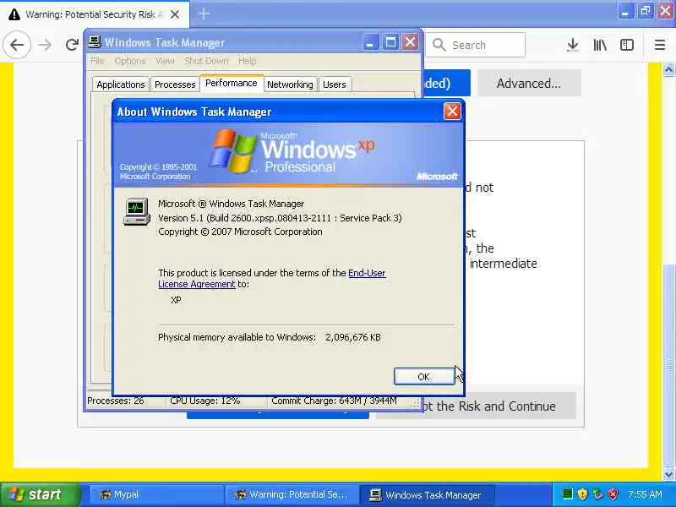Image resolution: width=676 pixels, height=507 pixels.
Task: Click Accept the Risk and Continue button
Action: tap(498, 406)
